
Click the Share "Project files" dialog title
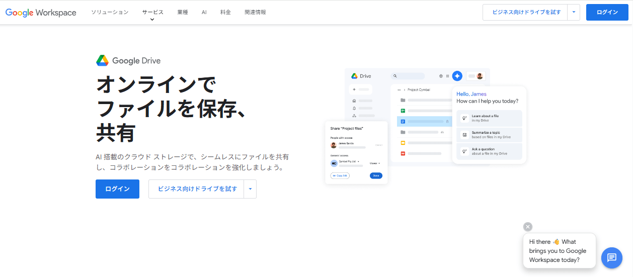pos(347,129)
